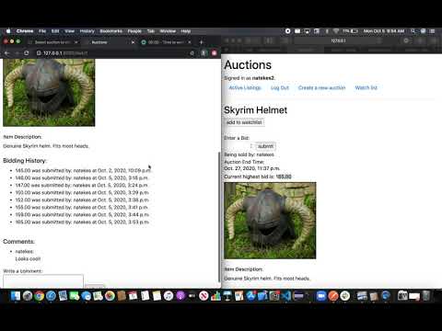Switch to the timer tab with green icon
The width and height of the screenshot is (442, 331).
pyautogui.click(x=166, y=42)
